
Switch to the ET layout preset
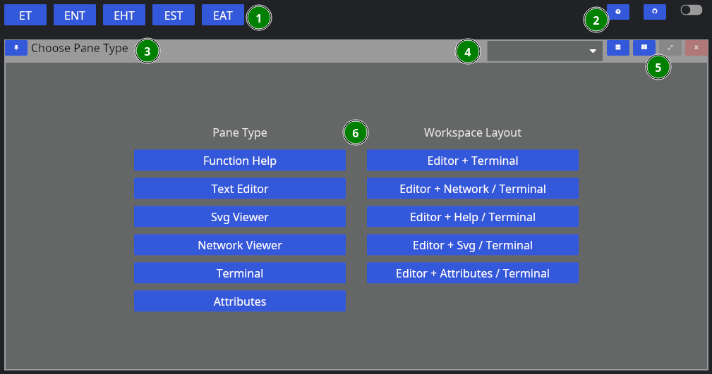pos(25,15)
